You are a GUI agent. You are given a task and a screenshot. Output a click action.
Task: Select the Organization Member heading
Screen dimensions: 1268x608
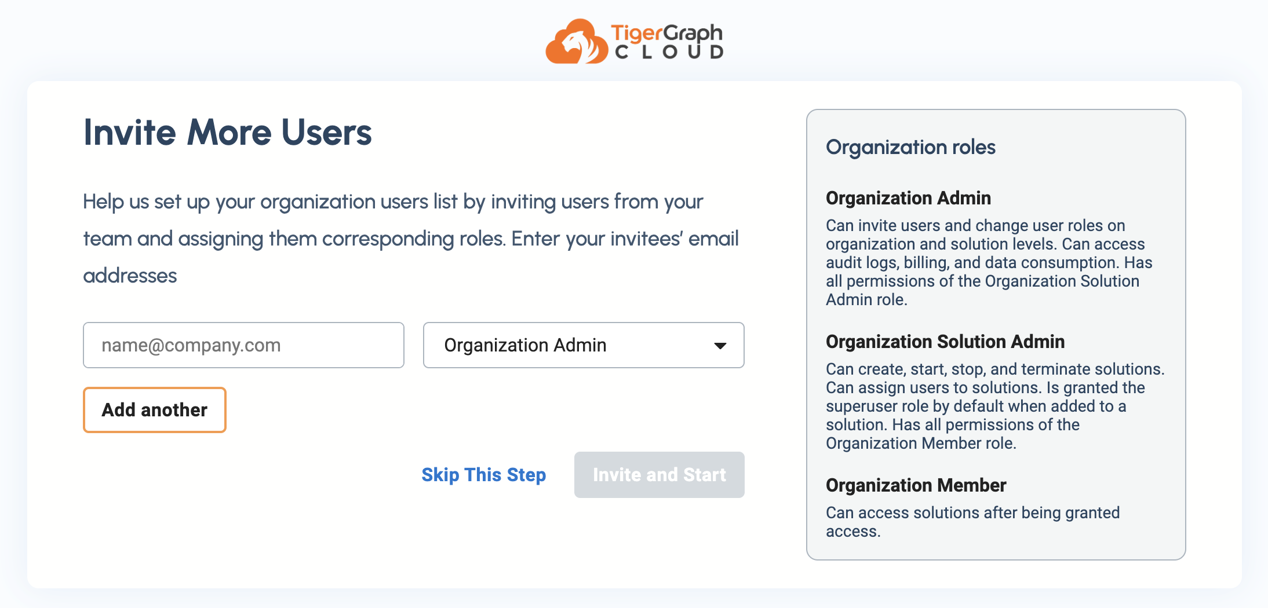click(x=916, y=485)
